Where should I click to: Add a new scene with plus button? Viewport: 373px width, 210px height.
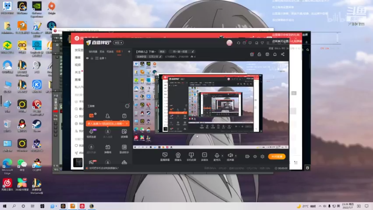129,51
